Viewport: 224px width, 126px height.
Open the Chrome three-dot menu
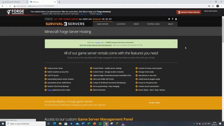tap(222, 6)
